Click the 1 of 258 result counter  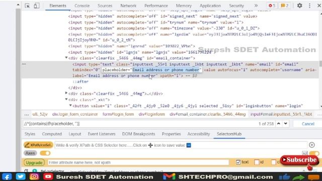pos(266,124)
